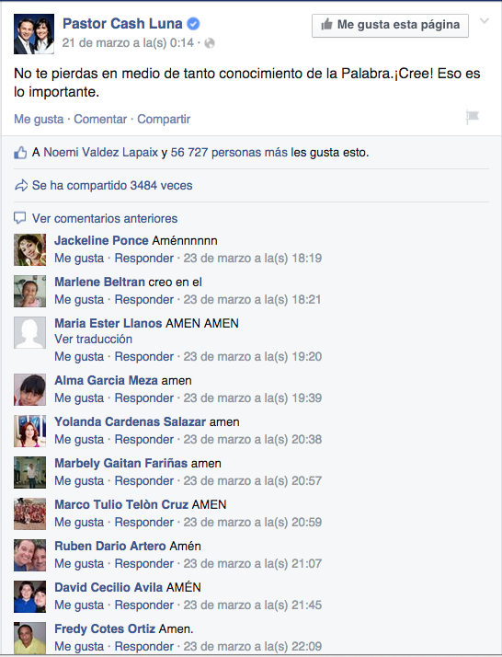Like the page with Me gusta esta página
This screenshot has height=657, width=502.
(390, 25)
